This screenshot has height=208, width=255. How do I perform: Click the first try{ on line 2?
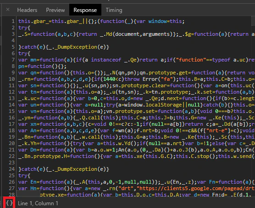pos(24,28)
